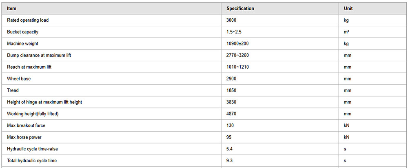Click the Machine weight label

pos(22,44)
